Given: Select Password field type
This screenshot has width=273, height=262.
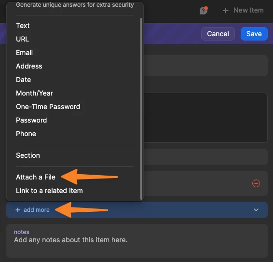Looking at the screenshot, I should [x=31, y=120].
